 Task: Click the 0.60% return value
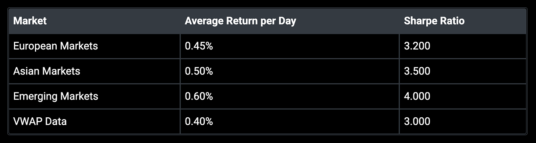coord(199,96)
